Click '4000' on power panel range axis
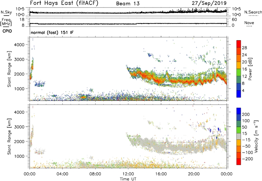 [19, 45]
